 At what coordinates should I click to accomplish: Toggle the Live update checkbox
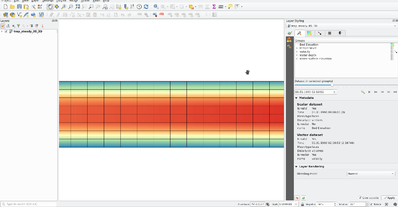click(x=360, y=198)
